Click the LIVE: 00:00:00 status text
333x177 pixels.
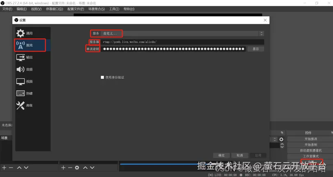point(226,175)
